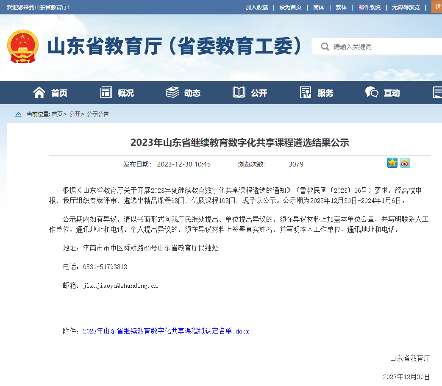
Task: Switch to 繁体 Chinese
Action: point(342,7)
